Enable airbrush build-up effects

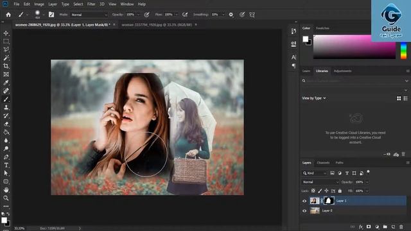click(x=185, y=15)
